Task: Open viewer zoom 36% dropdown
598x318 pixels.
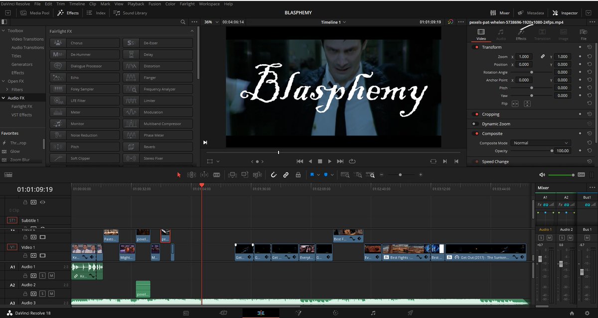Action: pos(211,22)
